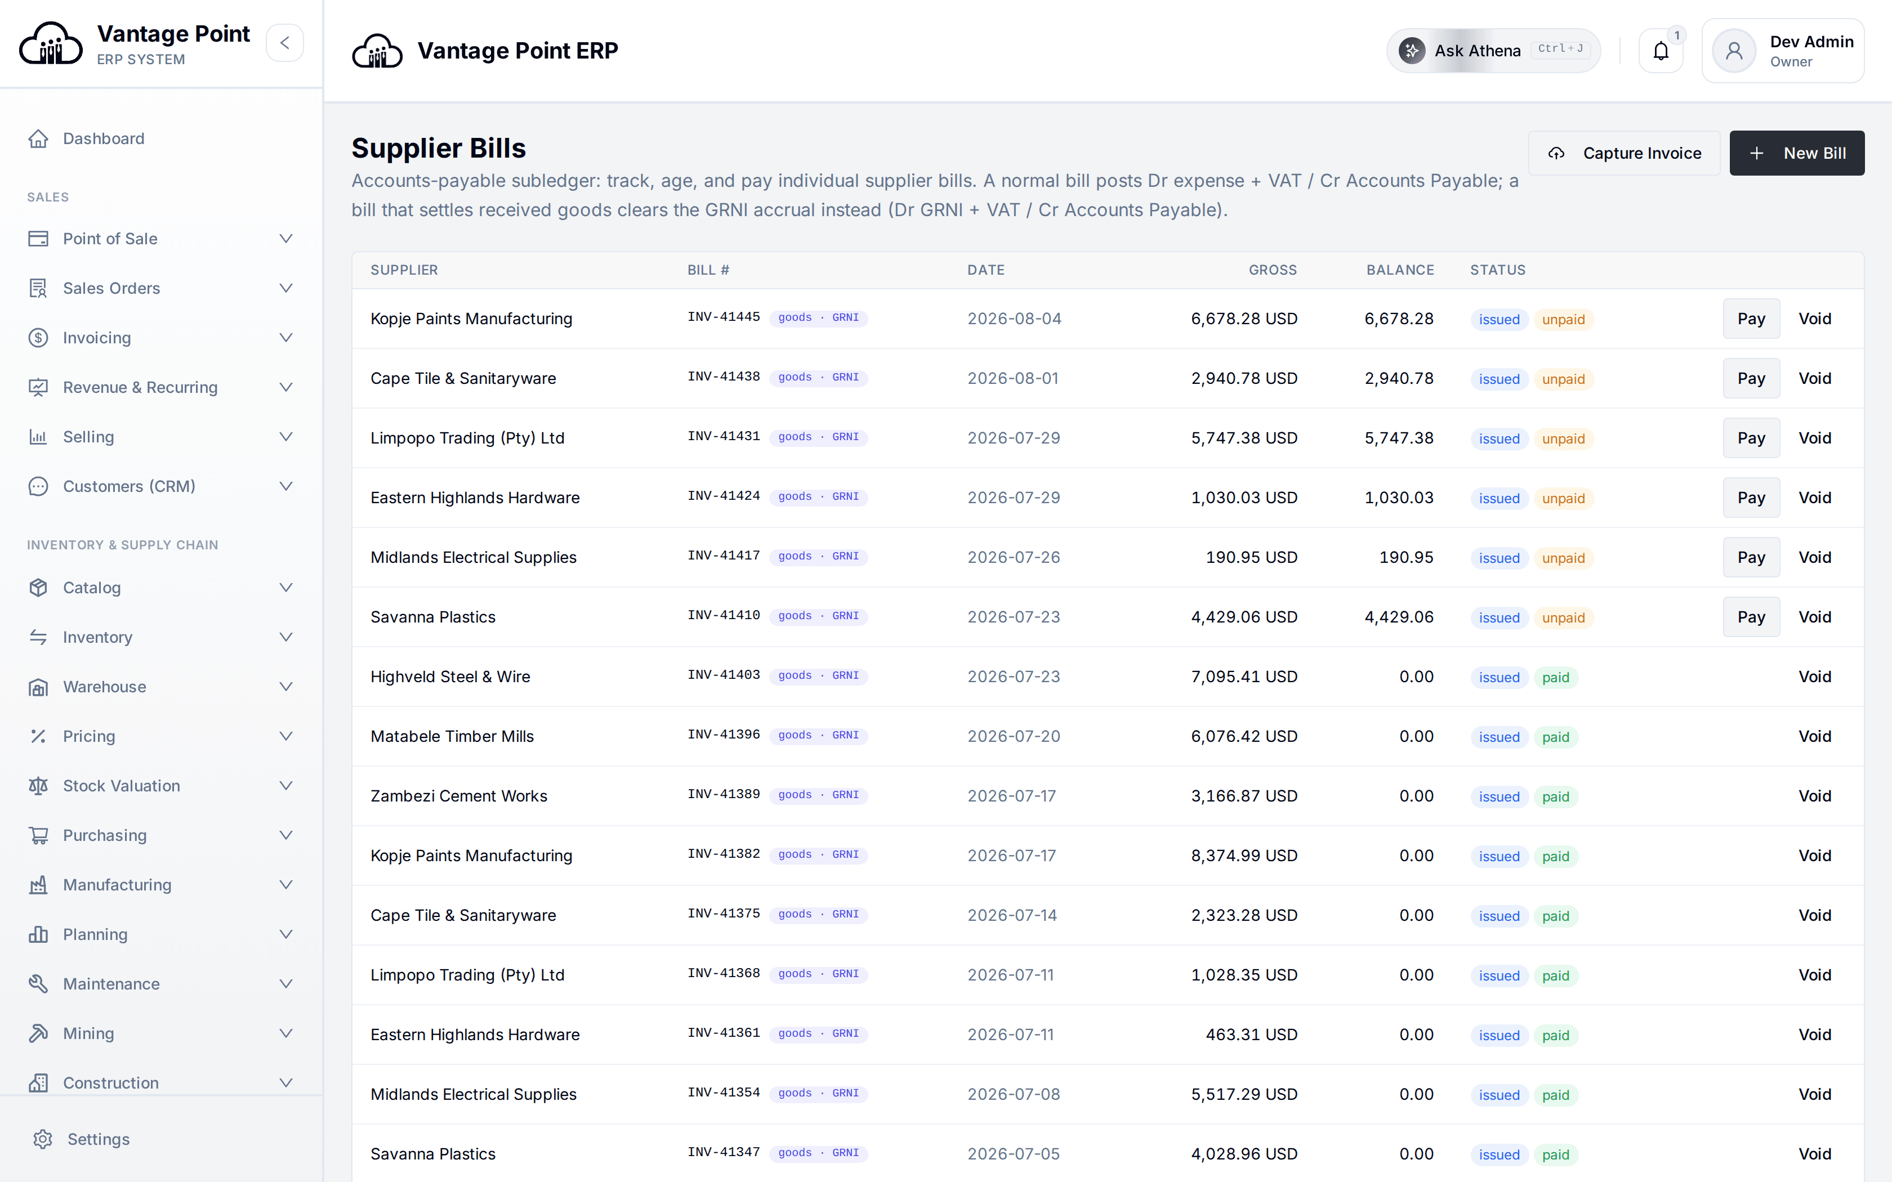Screen dimensions: 1892x1182
Task: Expand the Selling chevron
Action: tap(286, 437)
